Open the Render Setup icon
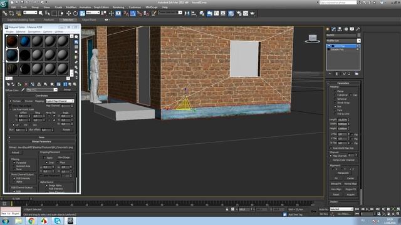Screen dimensions: 401x225 239,13
